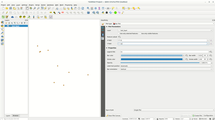Select the Pan Map hand tool
Image resolution: width=215 pixels, height=120 pixels.
27,8
